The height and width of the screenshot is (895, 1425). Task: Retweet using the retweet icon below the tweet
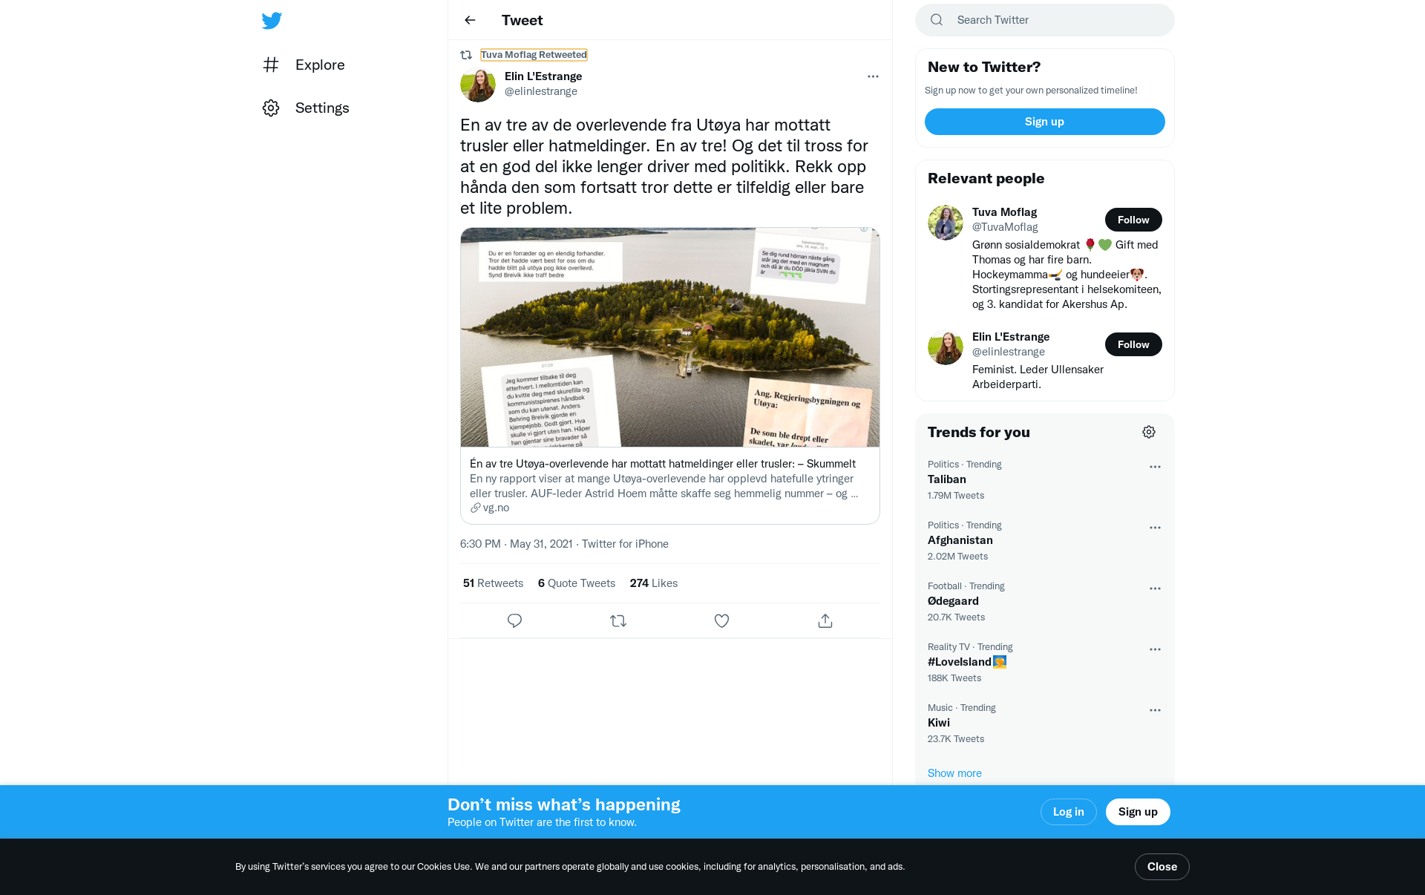pos(618,620)
